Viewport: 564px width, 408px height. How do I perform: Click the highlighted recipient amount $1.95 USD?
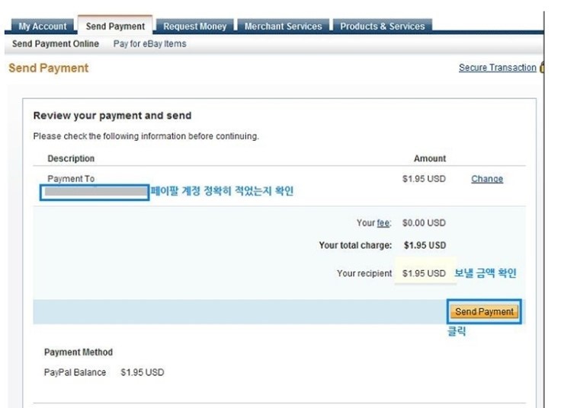coord(424,273)
